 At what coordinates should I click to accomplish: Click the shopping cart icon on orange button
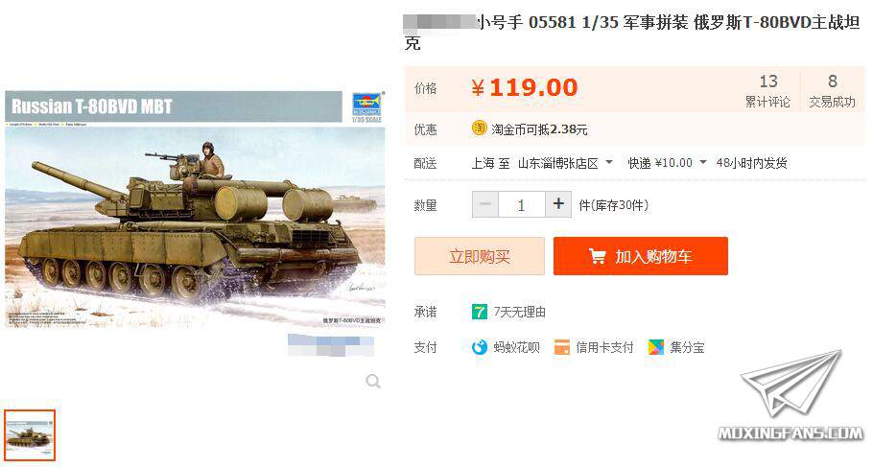tap(598, 256)
